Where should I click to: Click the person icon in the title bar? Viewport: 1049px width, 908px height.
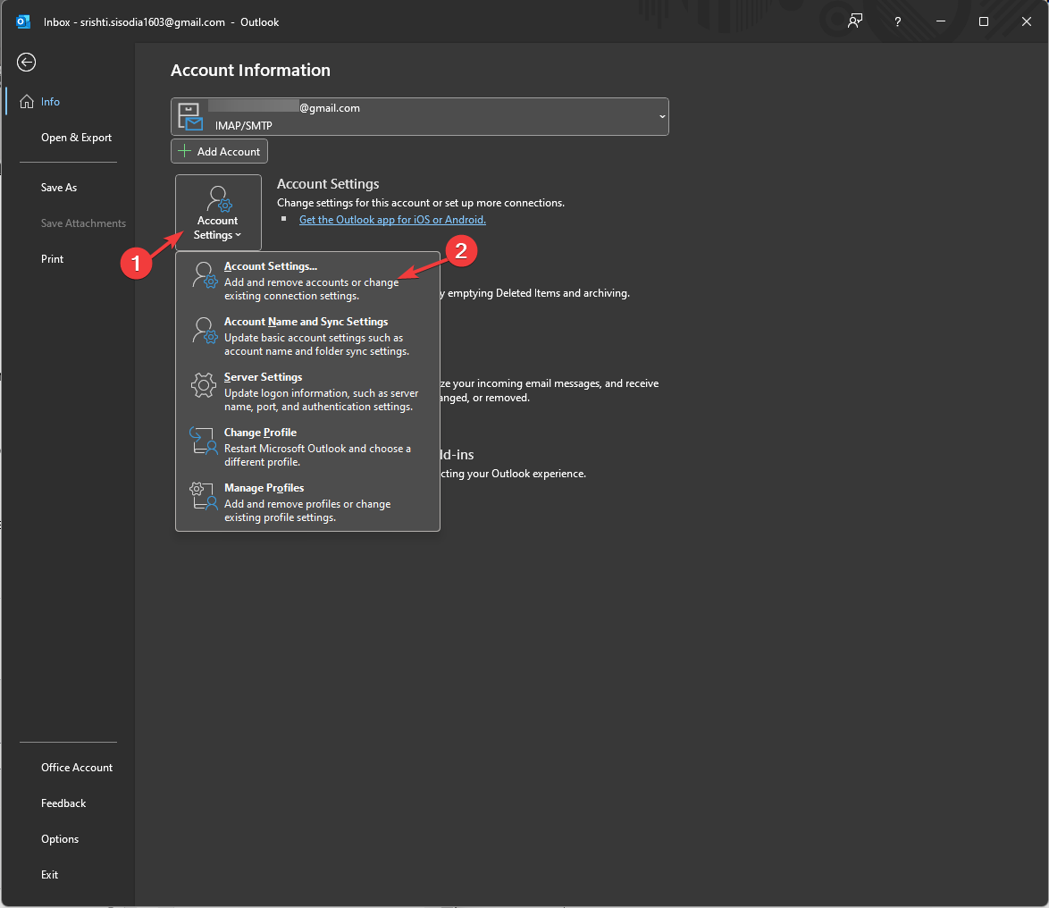(854, 21)
